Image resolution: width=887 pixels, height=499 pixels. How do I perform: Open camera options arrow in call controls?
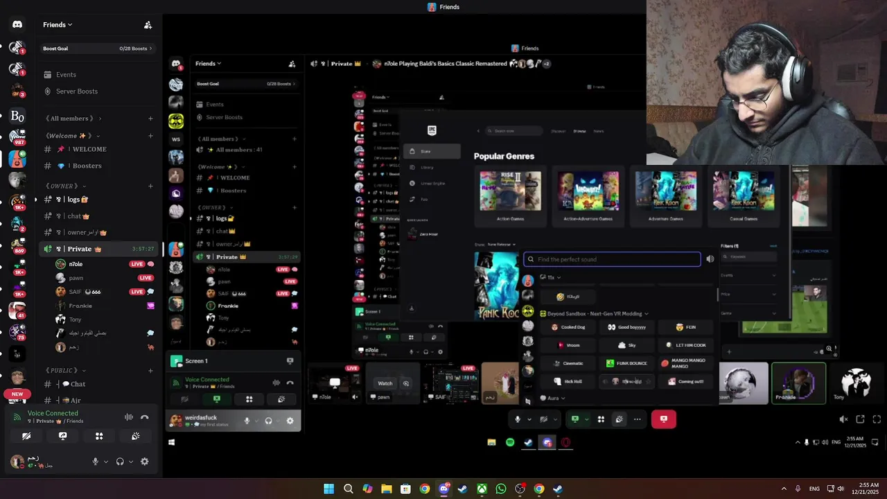pos(556,419)
